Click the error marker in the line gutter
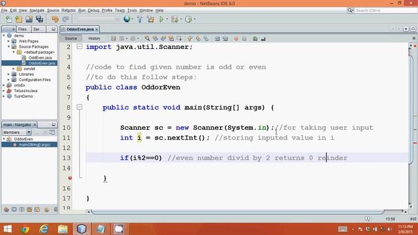 70,178
